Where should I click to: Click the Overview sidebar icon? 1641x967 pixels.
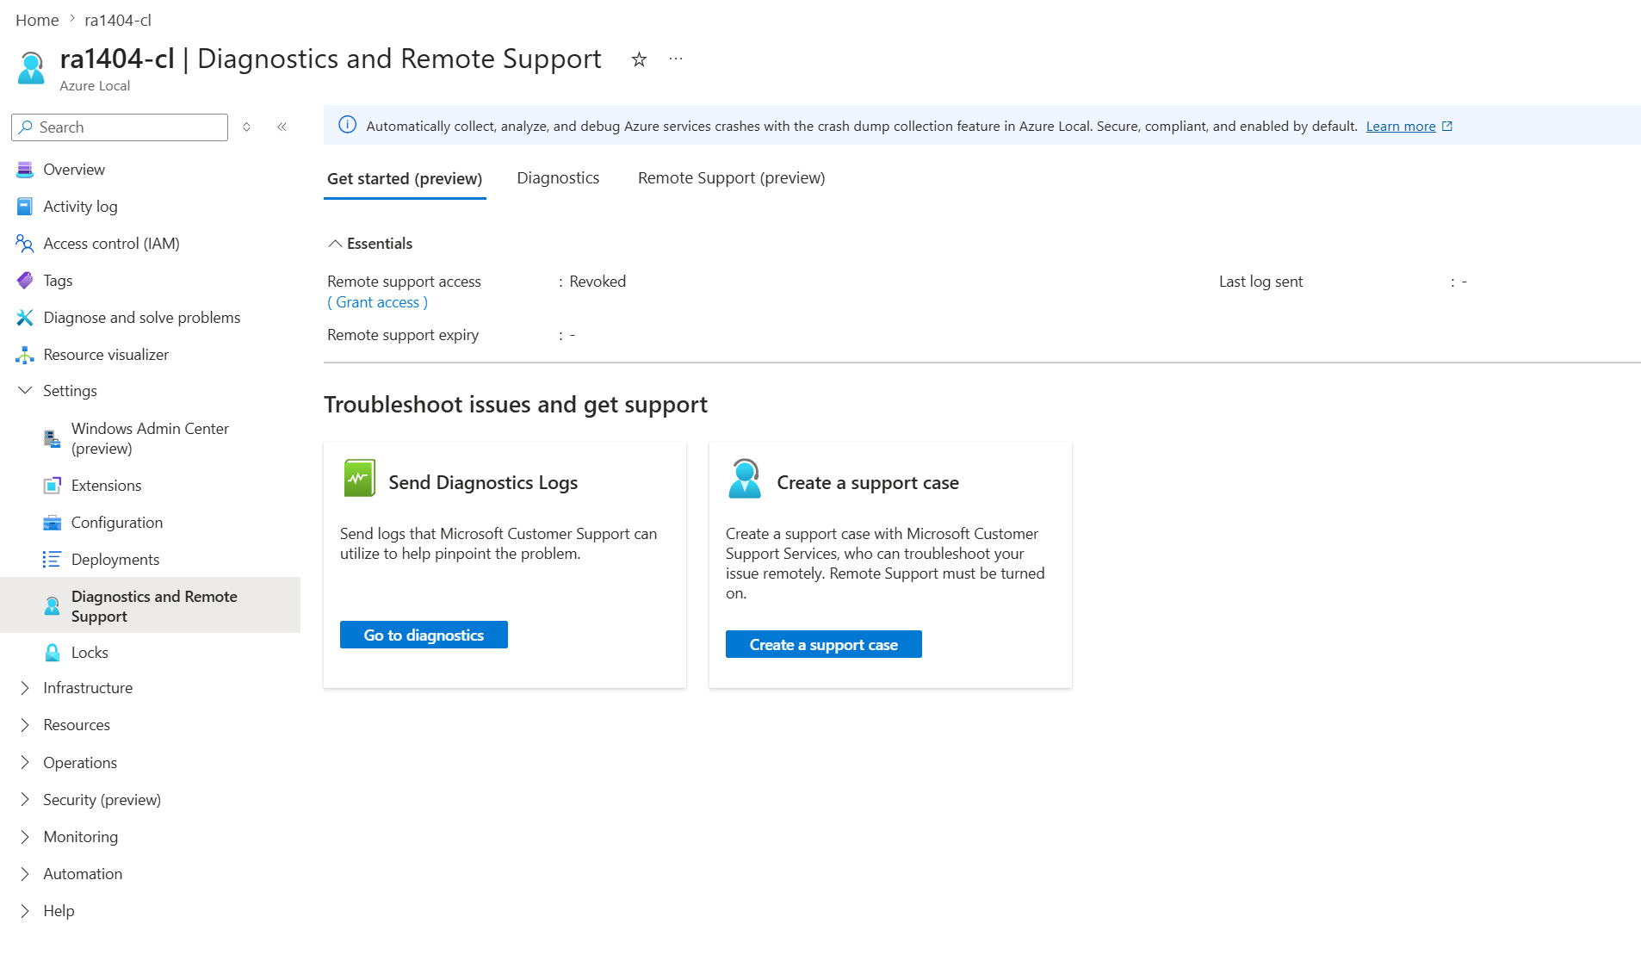click(x=25, y=170)
